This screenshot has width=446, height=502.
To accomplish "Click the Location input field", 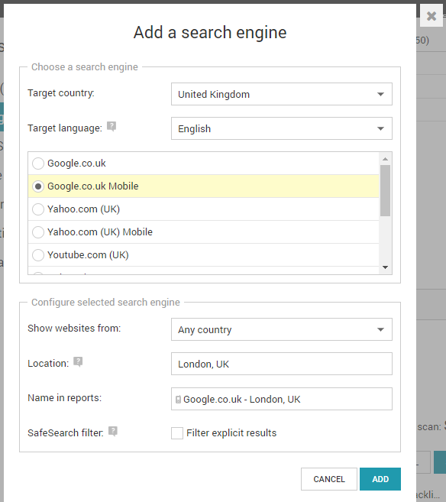I will [282, 364].
